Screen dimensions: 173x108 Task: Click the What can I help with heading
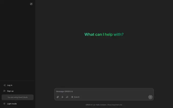[104, 34]
